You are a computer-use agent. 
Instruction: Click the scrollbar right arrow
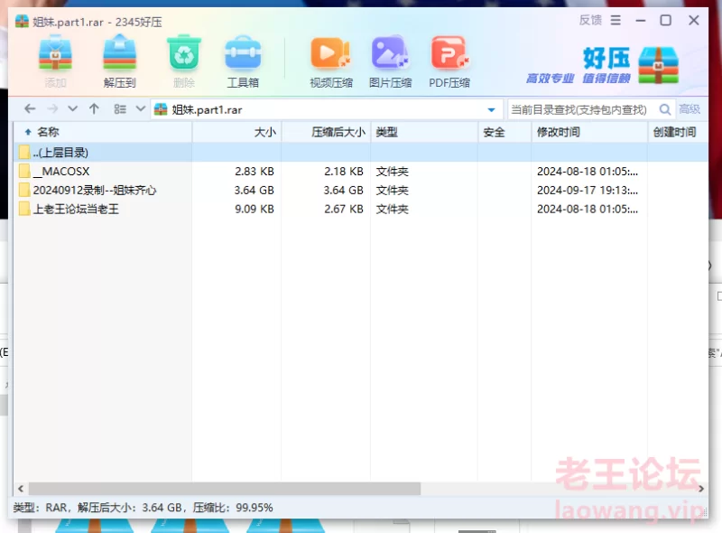[701, 488]
